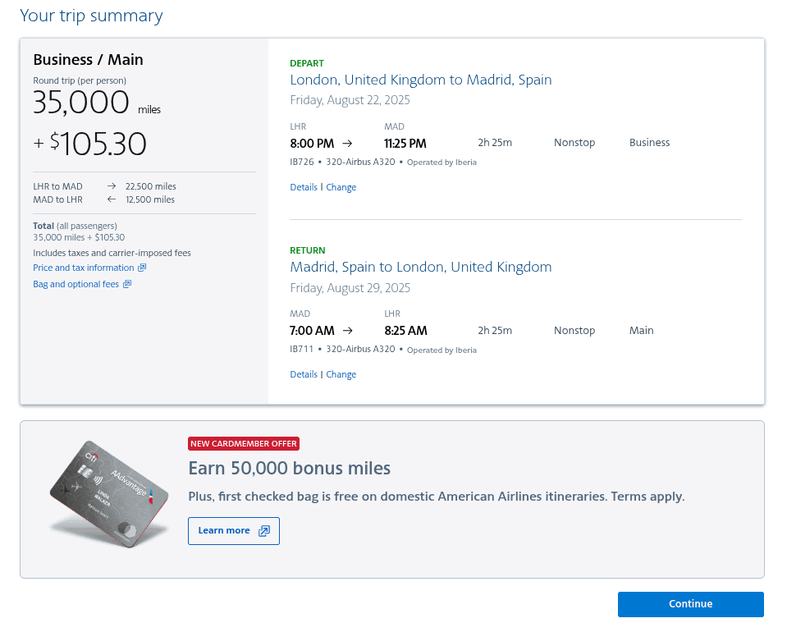
Task: Click the arrow between 8:00 PM and 11:25 PM
Action: pos(346,142)
